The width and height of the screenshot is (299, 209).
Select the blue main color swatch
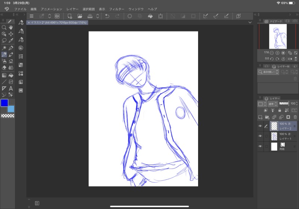click(4, 103)
